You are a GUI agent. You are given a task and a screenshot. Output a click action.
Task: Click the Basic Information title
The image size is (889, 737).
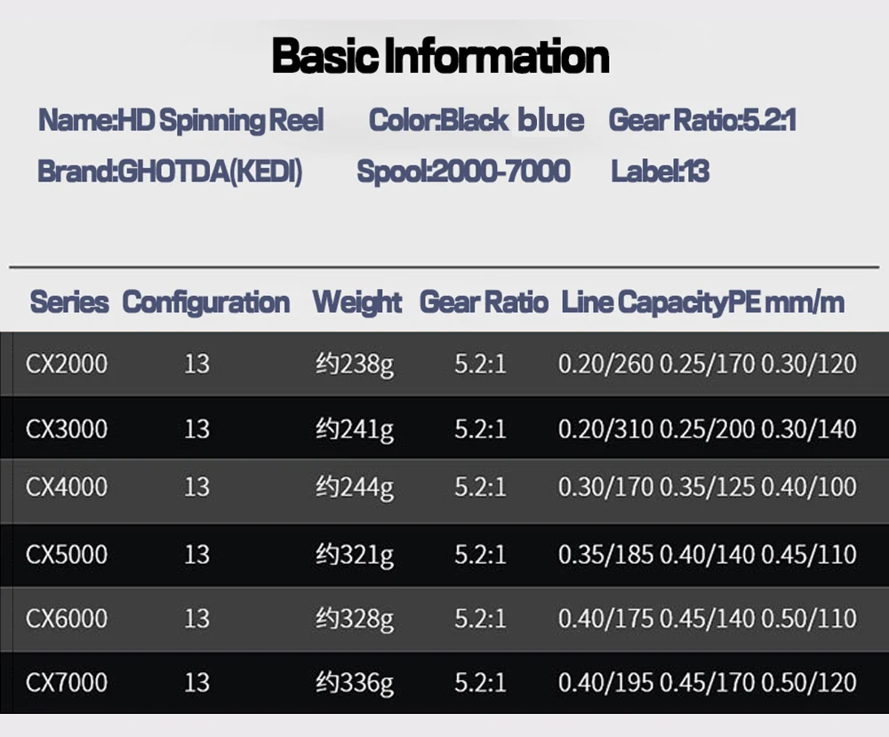click(441, 57)
